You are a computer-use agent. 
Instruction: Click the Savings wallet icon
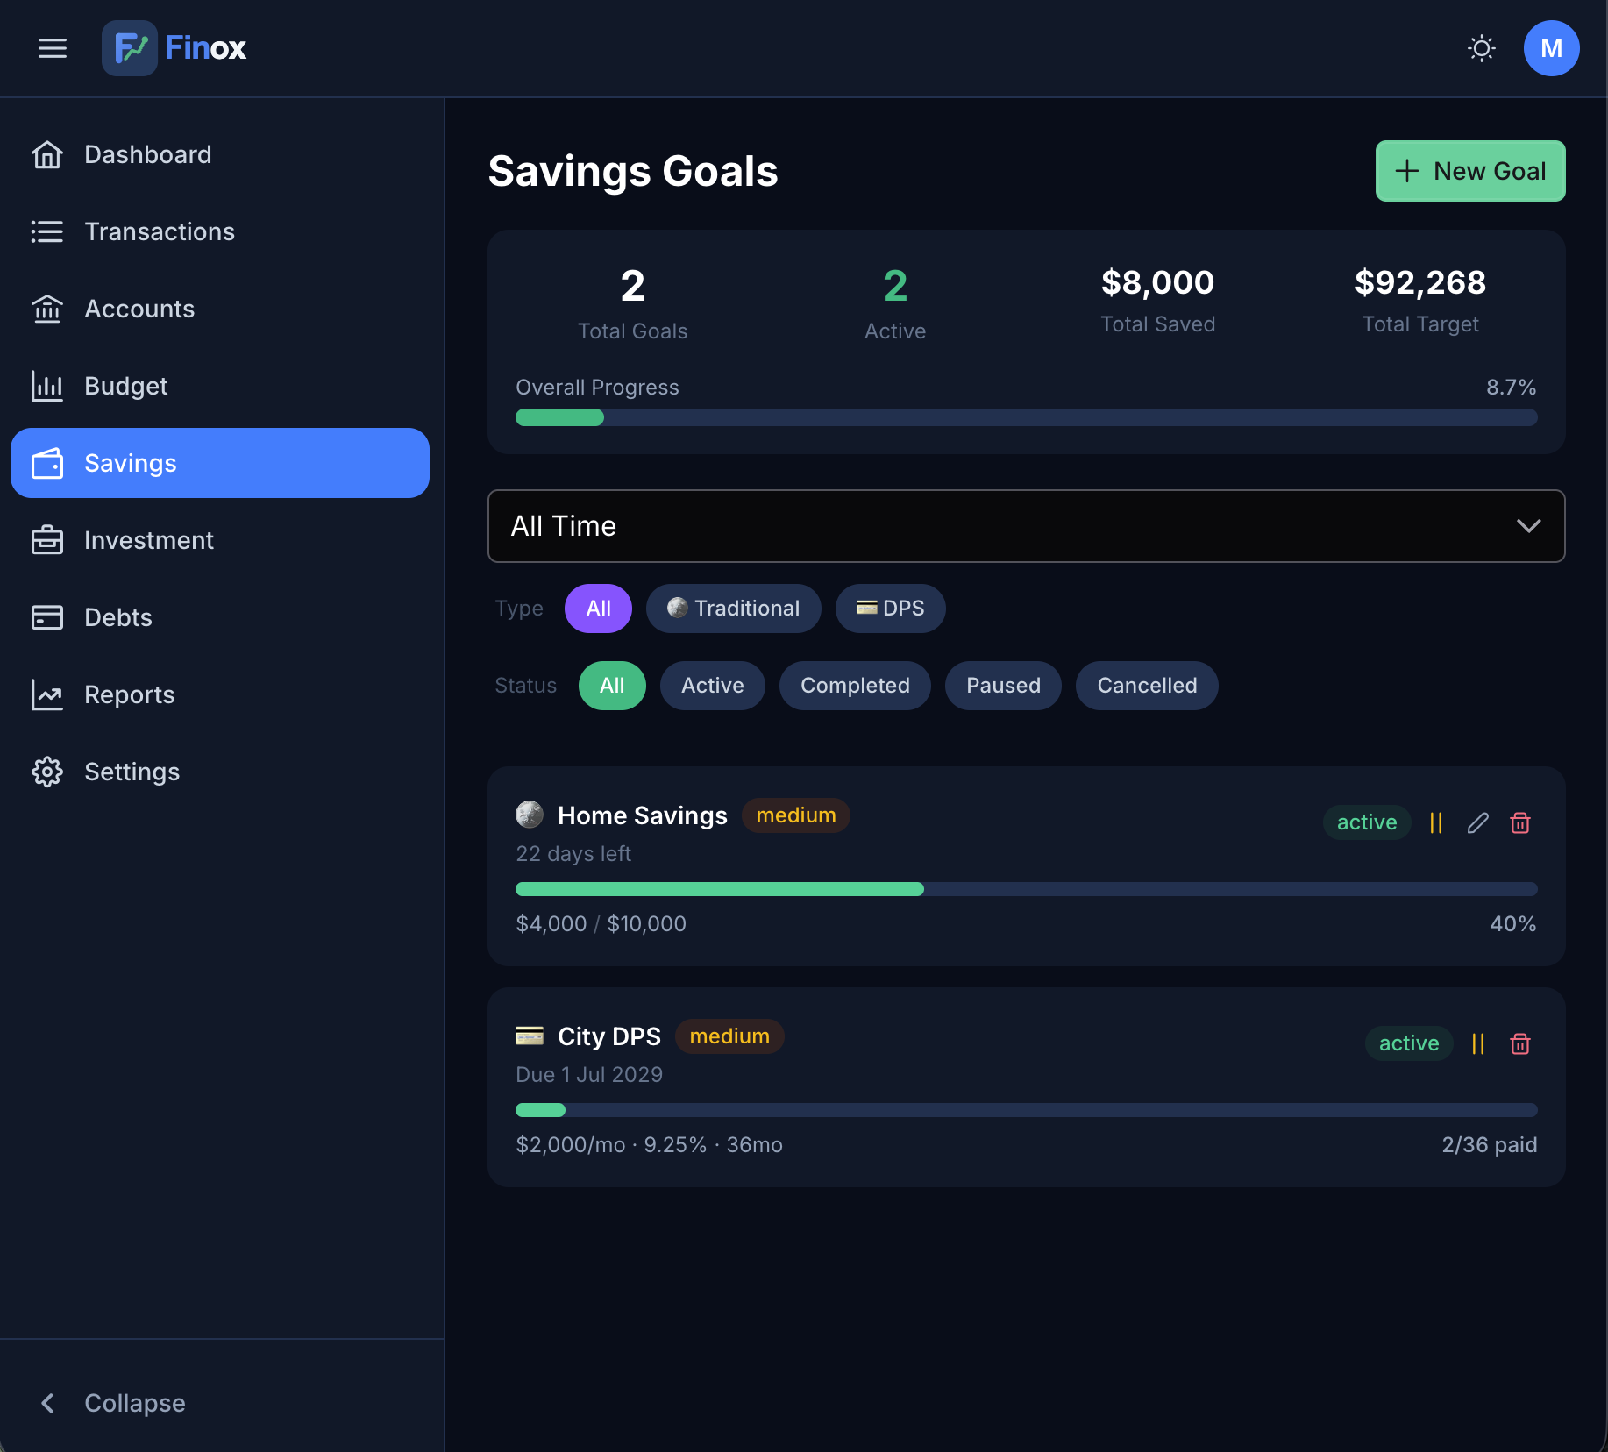tap(47, 463)
